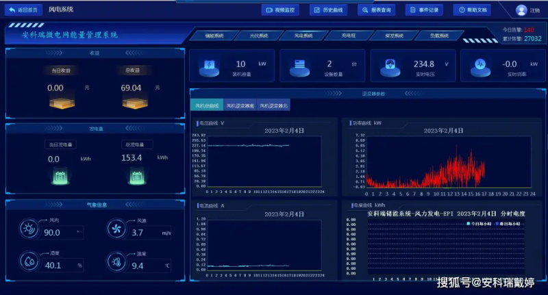This screenshot has height=295, width=548.
Task: Switch to the 储能系统 tab
Action: [214, 36]
